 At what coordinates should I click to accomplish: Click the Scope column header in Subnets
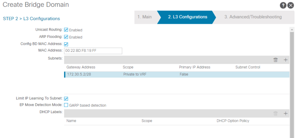click(128, 67)
